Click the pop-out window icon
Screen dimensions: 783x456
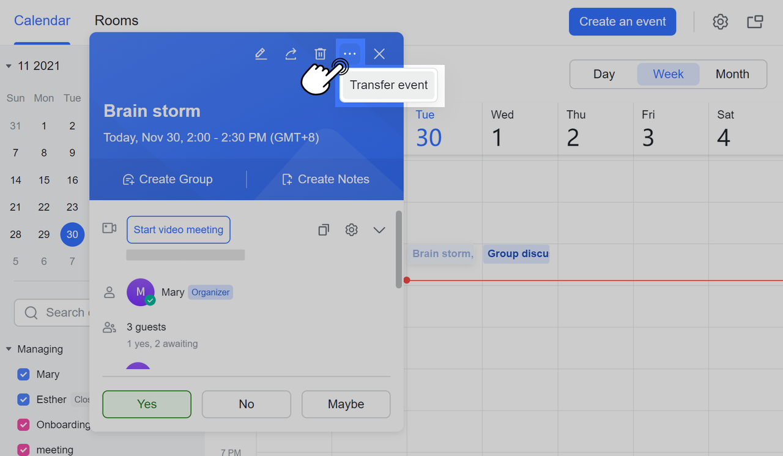pos(755,22)
